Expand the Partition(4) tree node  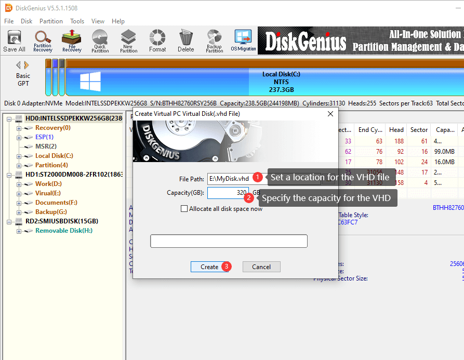(x=19, y=166)
